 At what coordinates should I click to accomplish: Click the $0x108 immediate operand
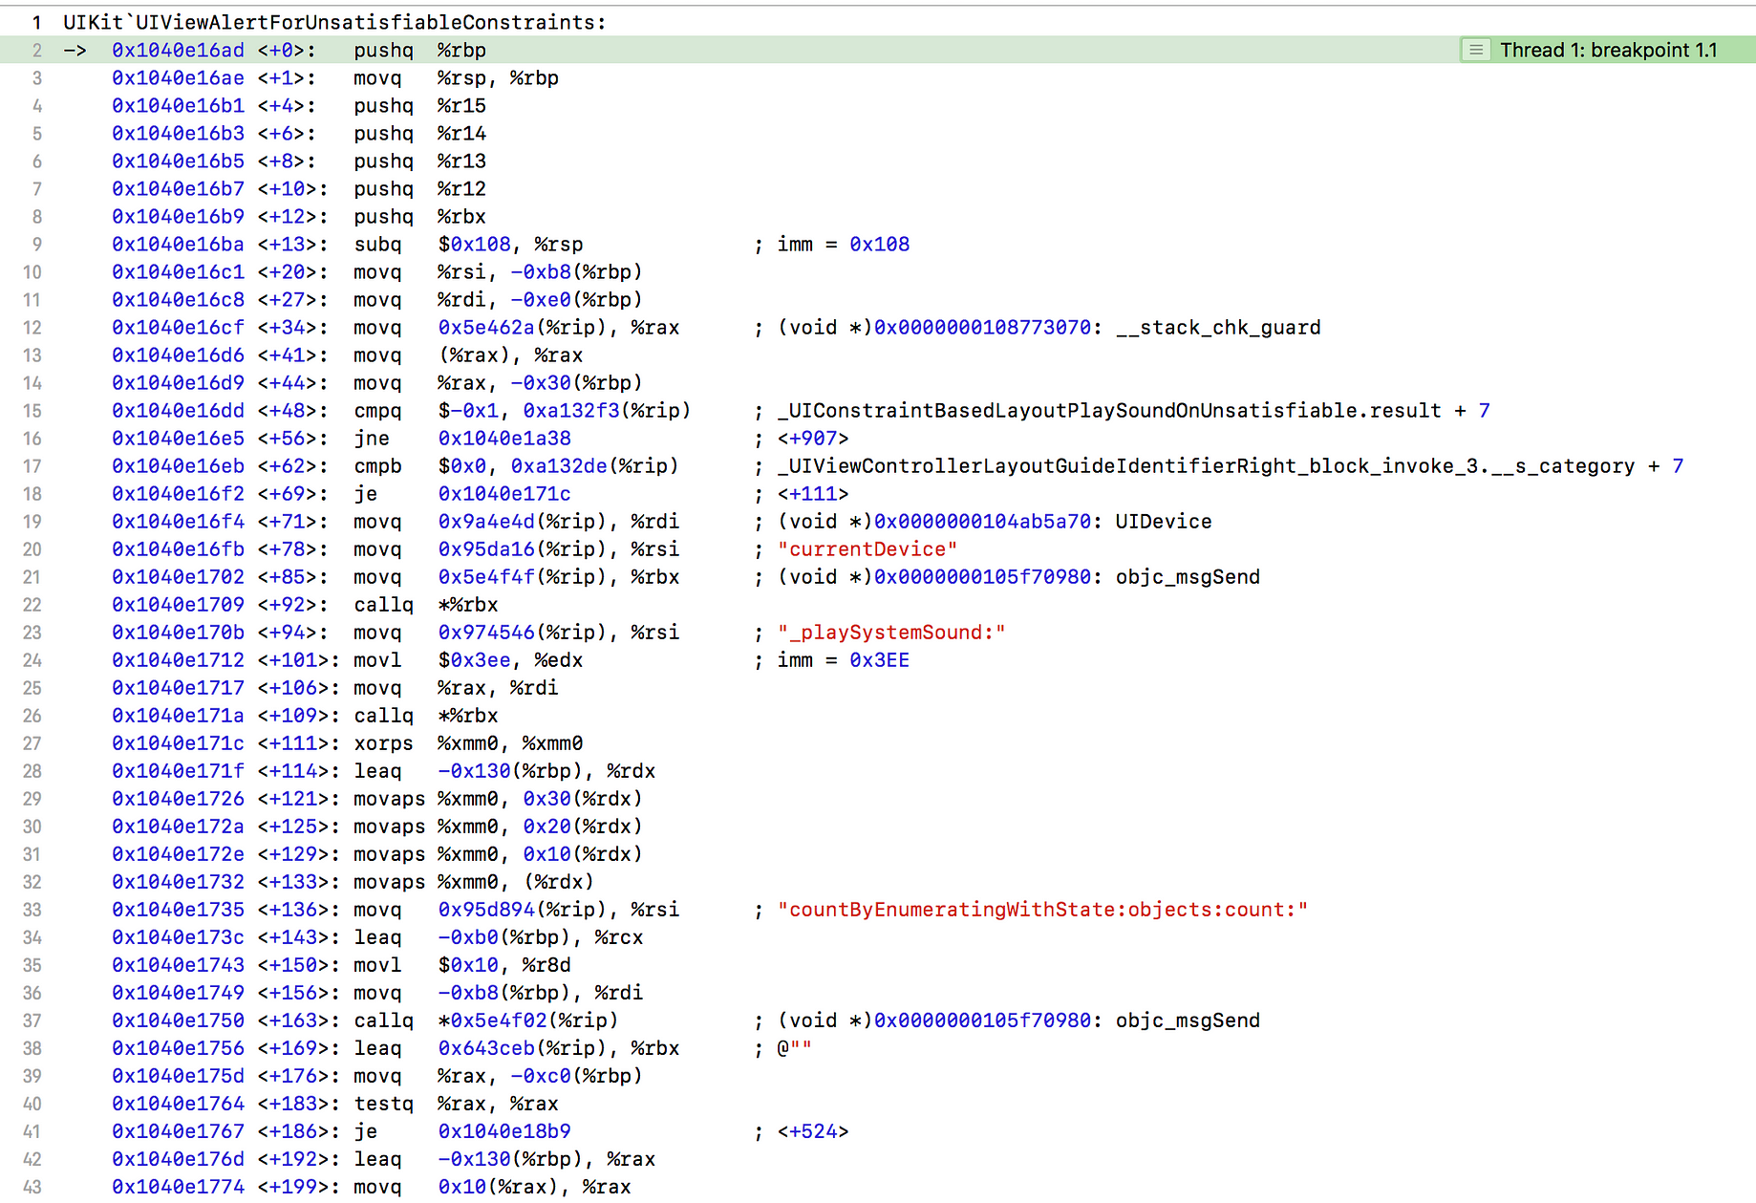pyautogui.click(x=474, y=245)
